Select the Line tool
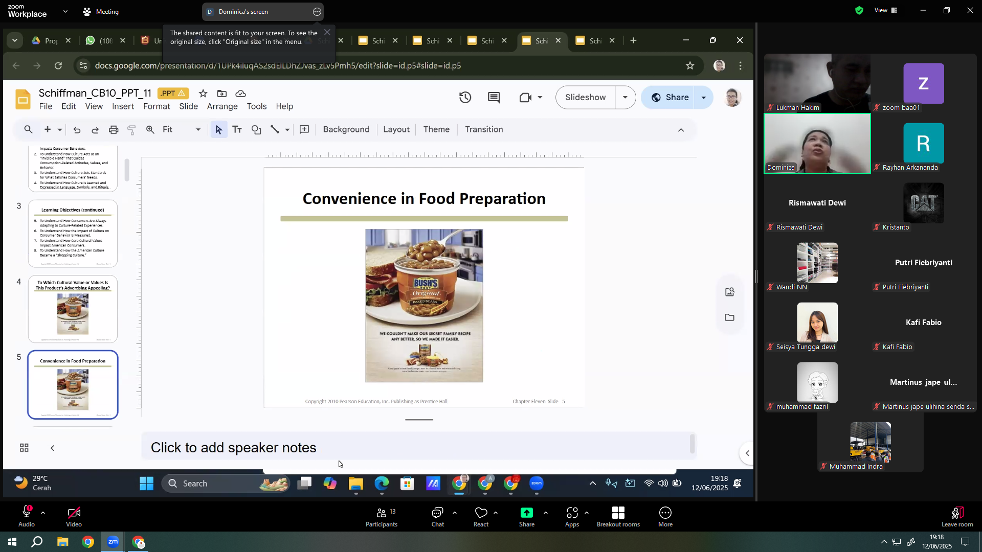982x552 pixels. (x=275, y=130)
